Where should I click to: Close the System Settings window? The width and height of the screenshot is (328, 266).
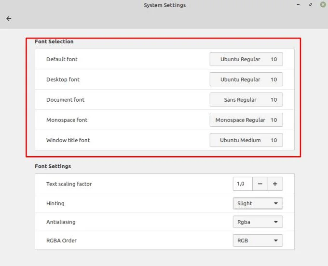pos(323,5)
